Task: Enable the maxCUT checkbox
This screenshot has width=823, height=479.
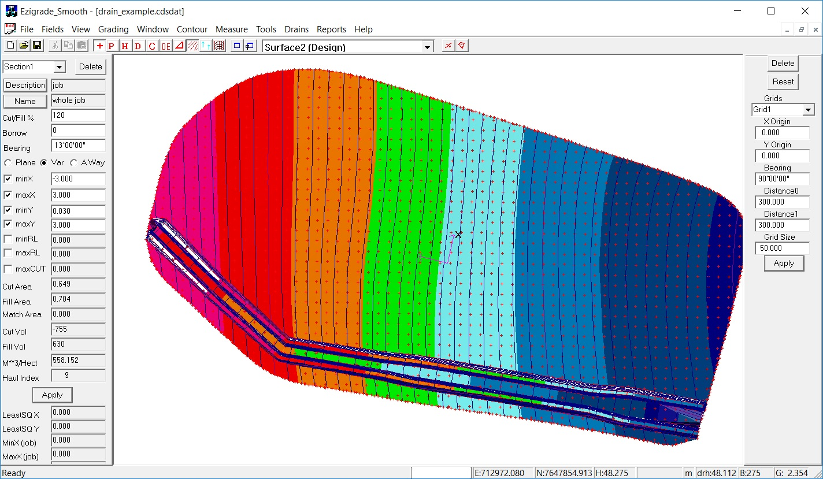Action: 8,269
